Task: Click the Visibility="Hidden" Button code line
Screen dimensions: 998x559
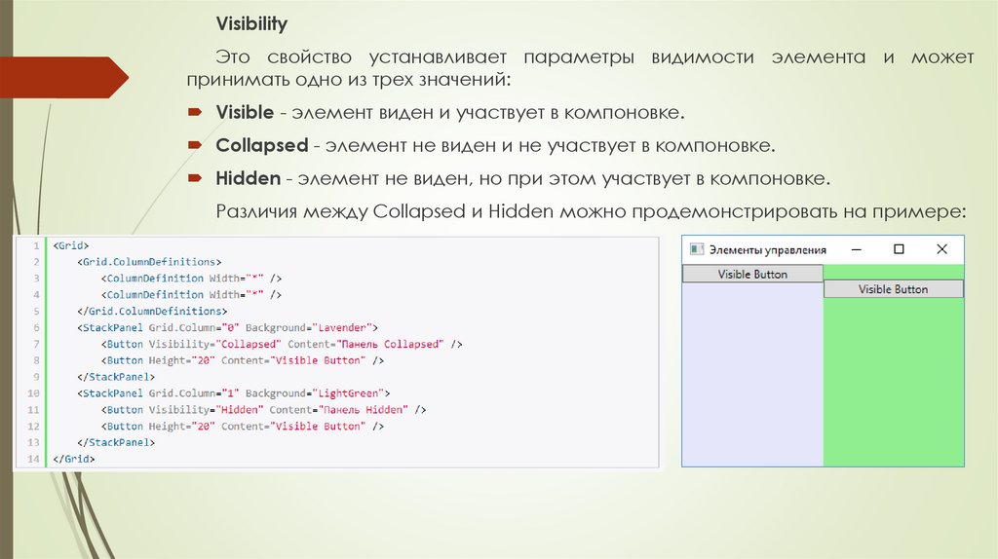Action: (x=263, y=410)
